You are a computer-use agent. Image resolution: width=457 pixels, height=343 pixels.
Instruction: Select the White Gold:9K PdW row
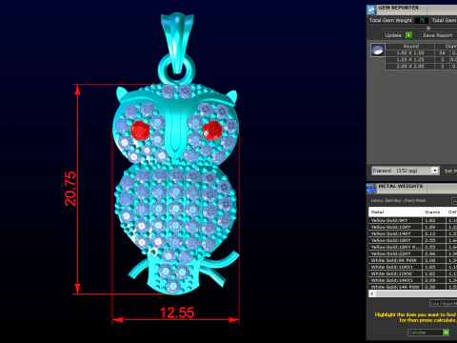[412, 260]
